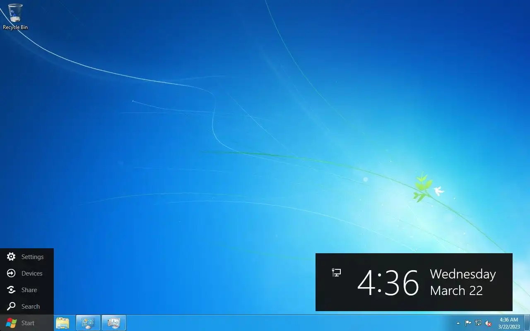Click the network icon in clock overlay
This screenshot has width=530, height=331.
pos(337,272)
